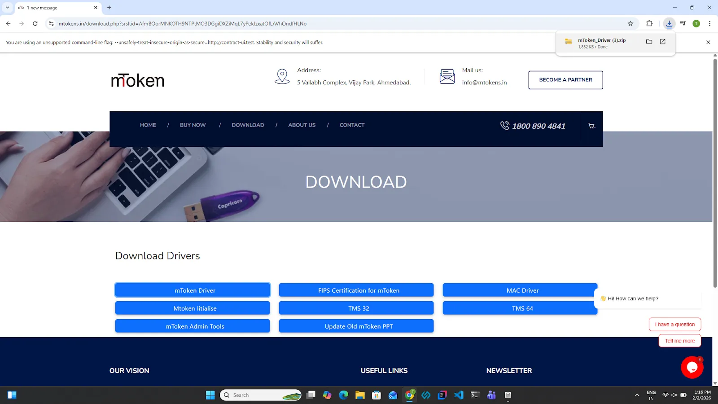Reload the page
The image size is (718, 404).
(x=35, y=23)
